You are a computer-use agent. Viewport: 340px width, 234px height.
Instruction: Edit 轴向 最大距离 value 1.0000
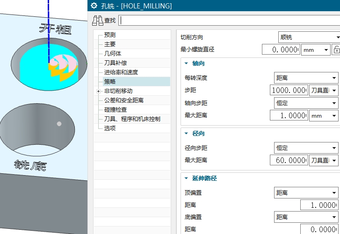(289, 115)
